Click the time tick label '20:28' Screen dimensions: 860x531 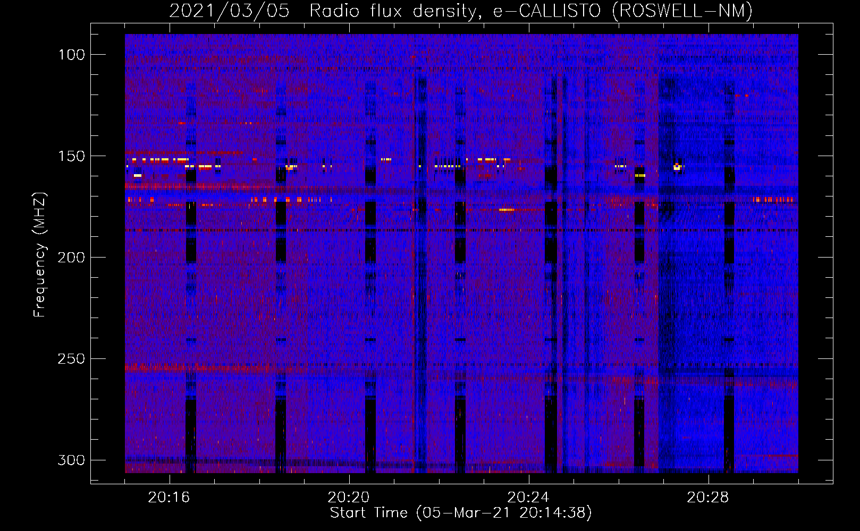[x=708, y=498]
